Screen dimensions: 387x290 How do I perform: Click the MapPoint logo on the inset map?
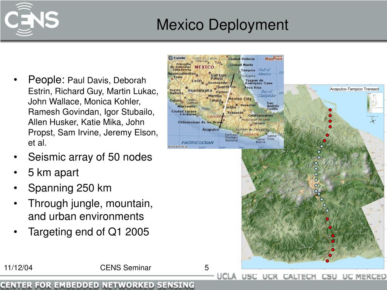[274, 58]
